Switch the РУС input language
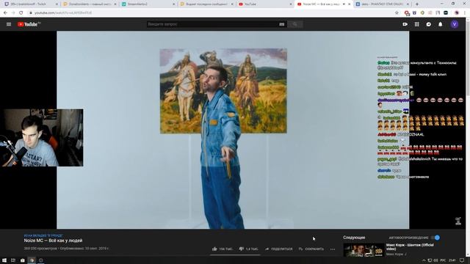 [x=443, y=260]
